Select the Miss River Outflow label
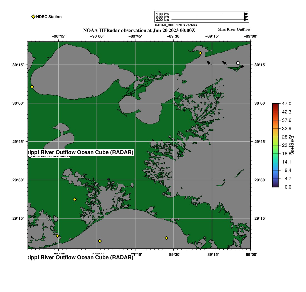The height and width of the screenshot is (292, 306). point(234,29)
